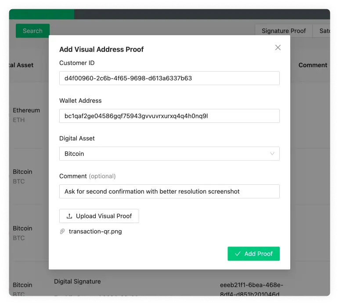Click the customer ID starting with eeeb21f1
This screenshot has width=339, height=305.
pyautogui.click(x=252, y=289)
